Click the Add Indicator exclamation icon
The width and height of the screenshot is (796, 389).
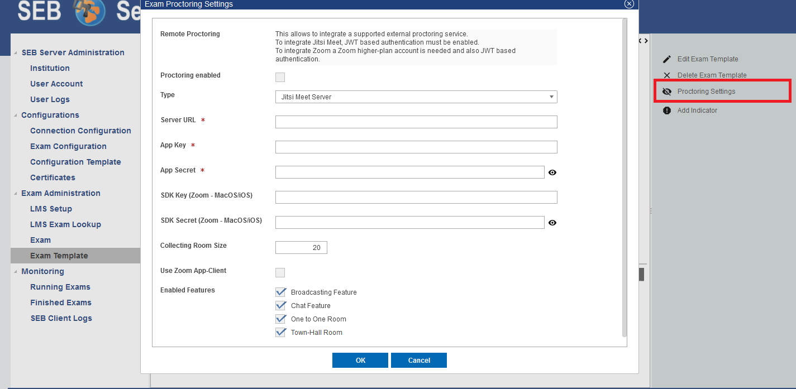click(x=666, y=111)
